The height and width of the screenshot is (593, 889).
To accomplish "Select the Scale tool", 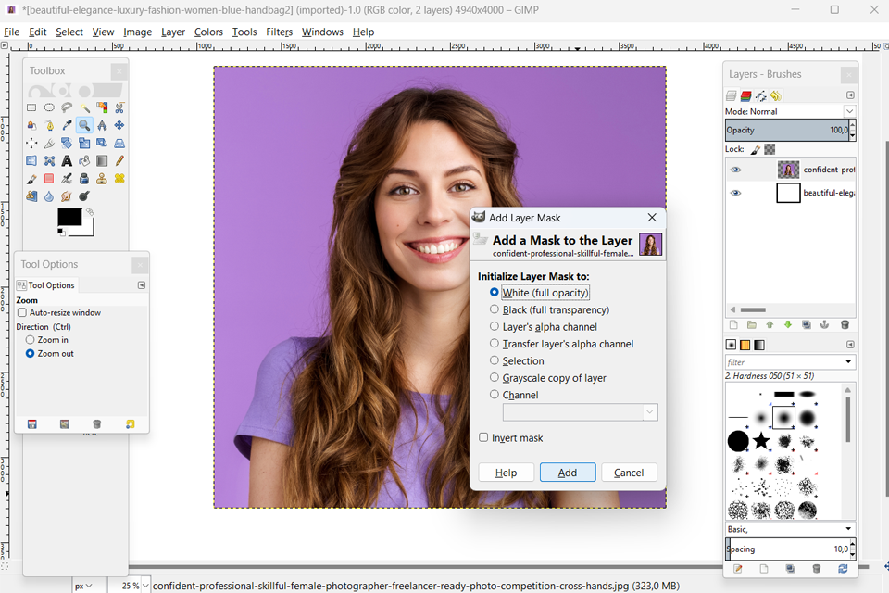I will tap(84, 143).
